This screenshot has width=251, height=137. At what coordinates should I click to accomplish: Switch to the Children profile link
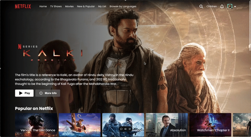(x=212, y=6)
